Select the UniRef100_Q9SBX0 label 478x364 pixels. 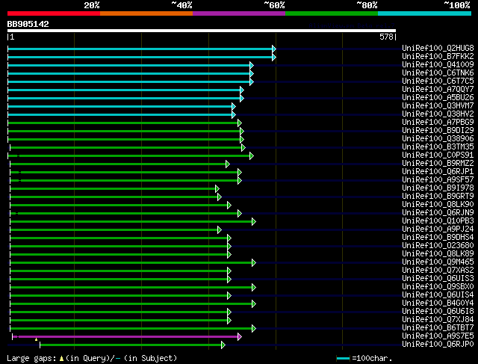coord(438,287)
